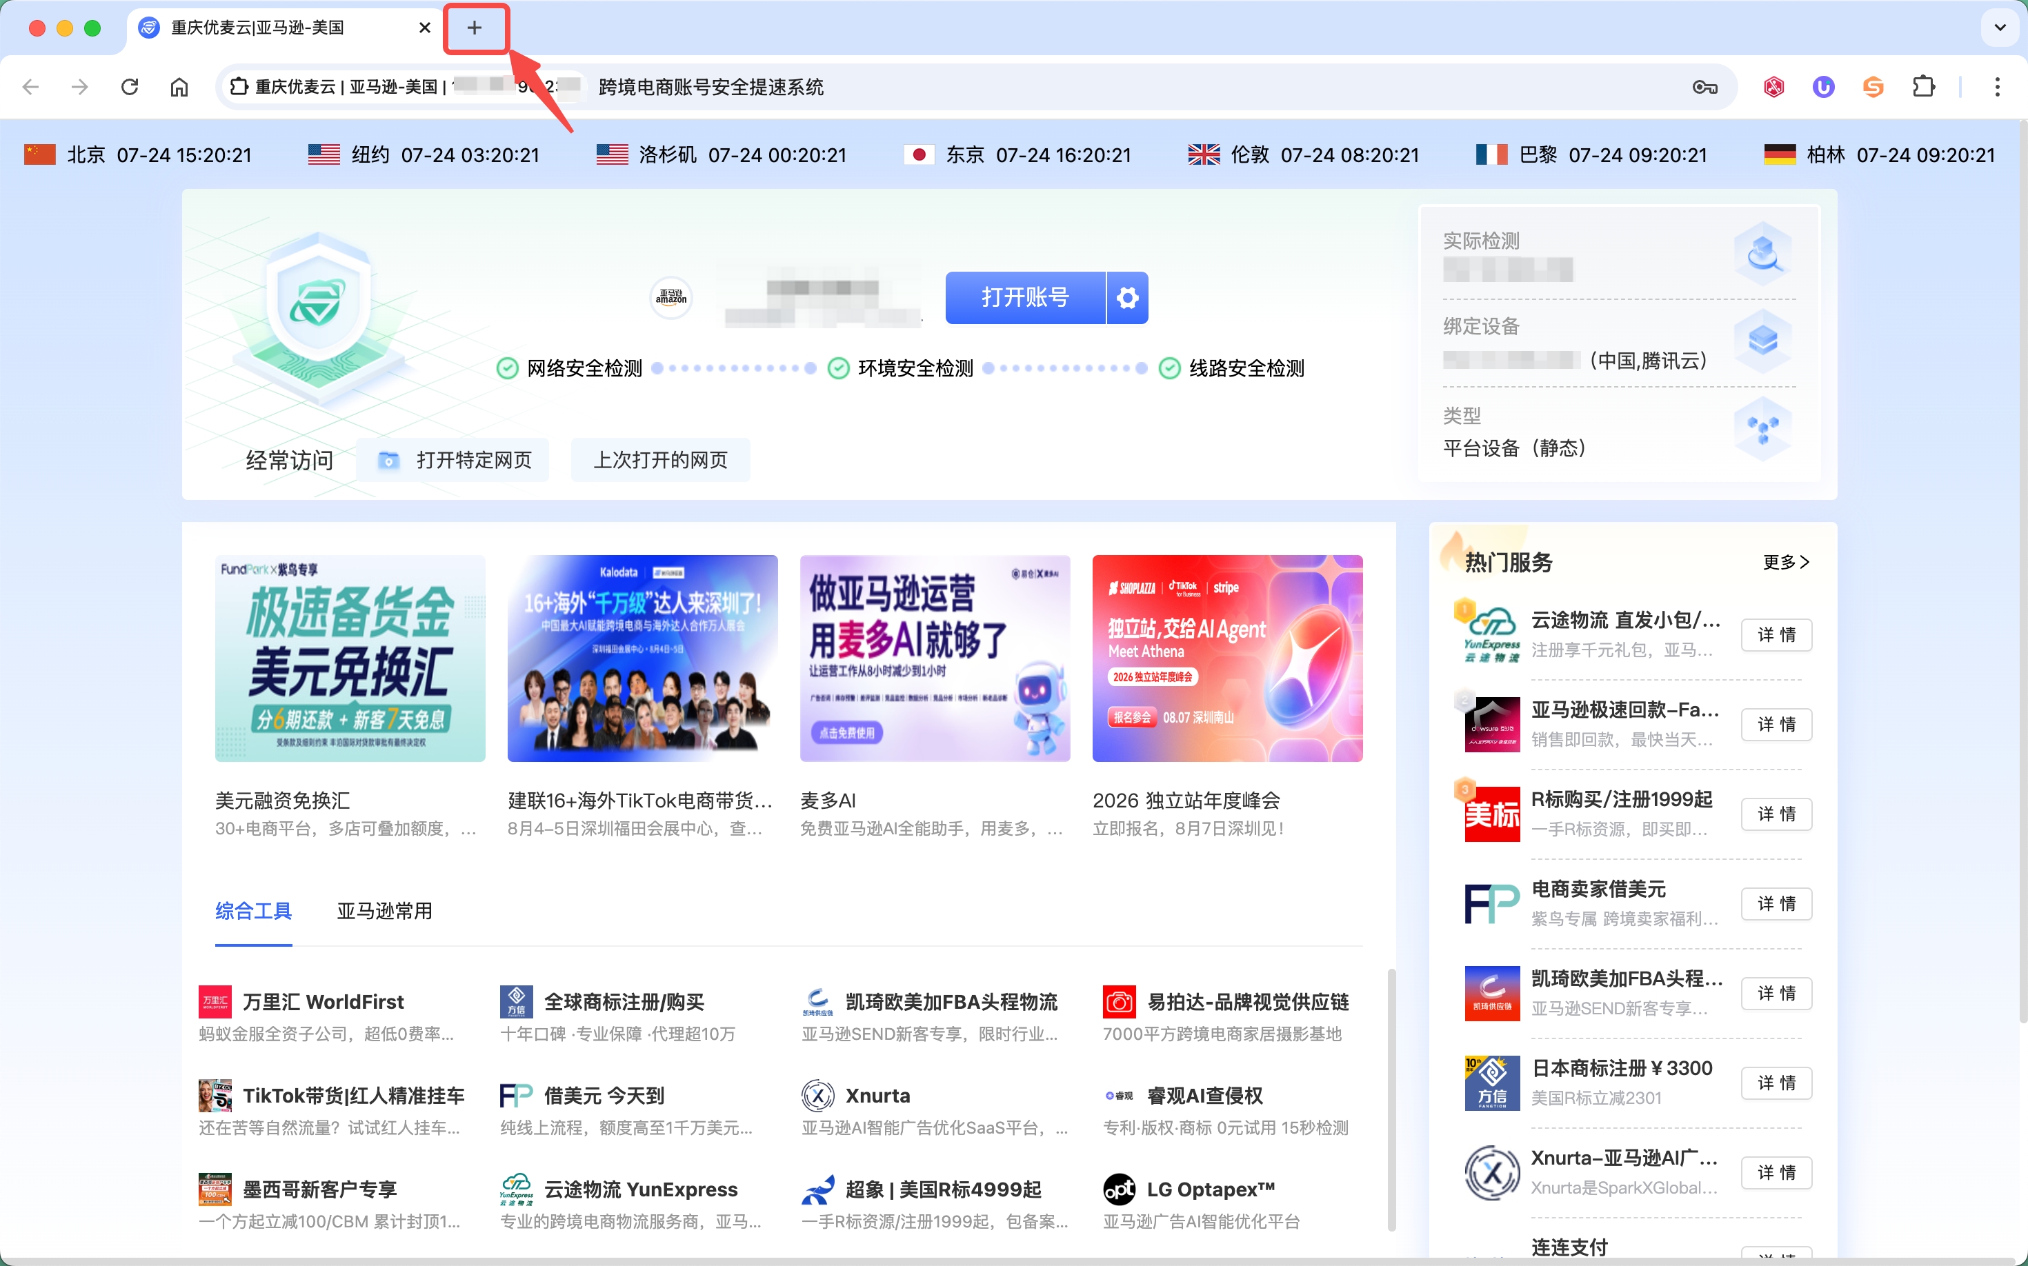
Task: Click 打开特定网页 button
Action: [453, 460]
